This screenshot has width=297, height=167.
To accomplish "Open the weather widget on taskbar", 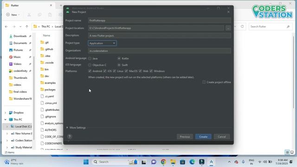I will tap(13, 162).
